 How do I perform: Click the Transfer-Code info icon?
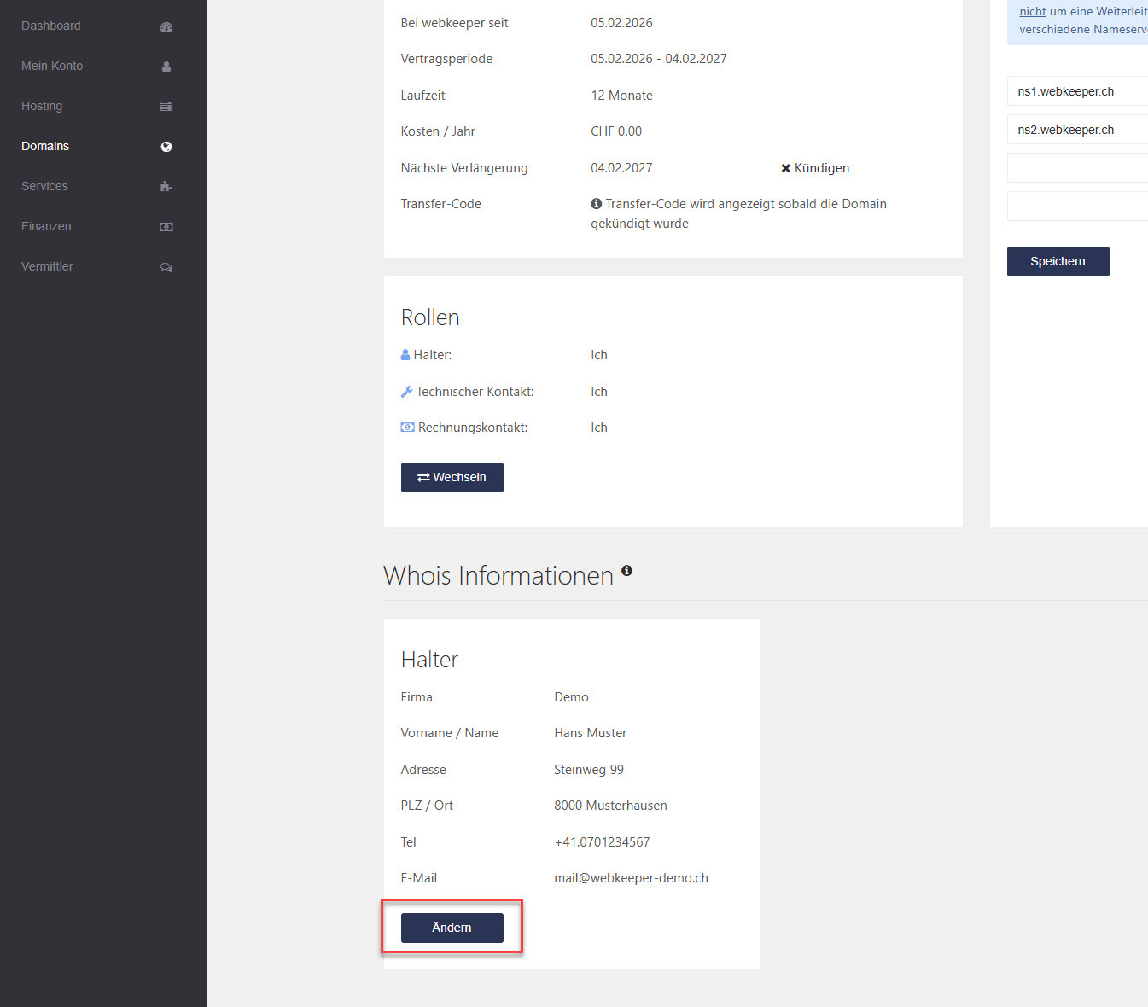(597, 204)
